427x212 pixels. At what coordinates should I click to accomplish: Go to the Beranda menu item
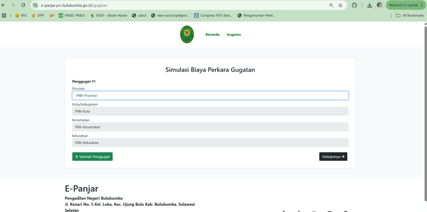tap(212, 35)
